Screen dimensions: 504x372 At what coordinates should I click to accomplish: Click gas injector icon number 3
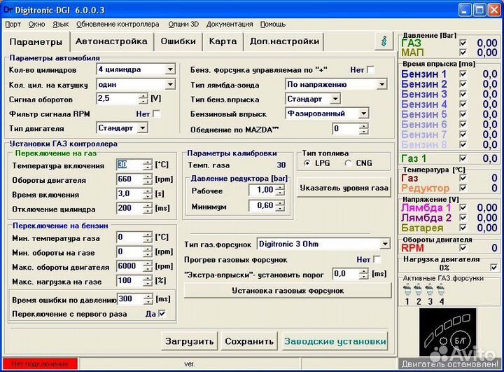(429, 290)
